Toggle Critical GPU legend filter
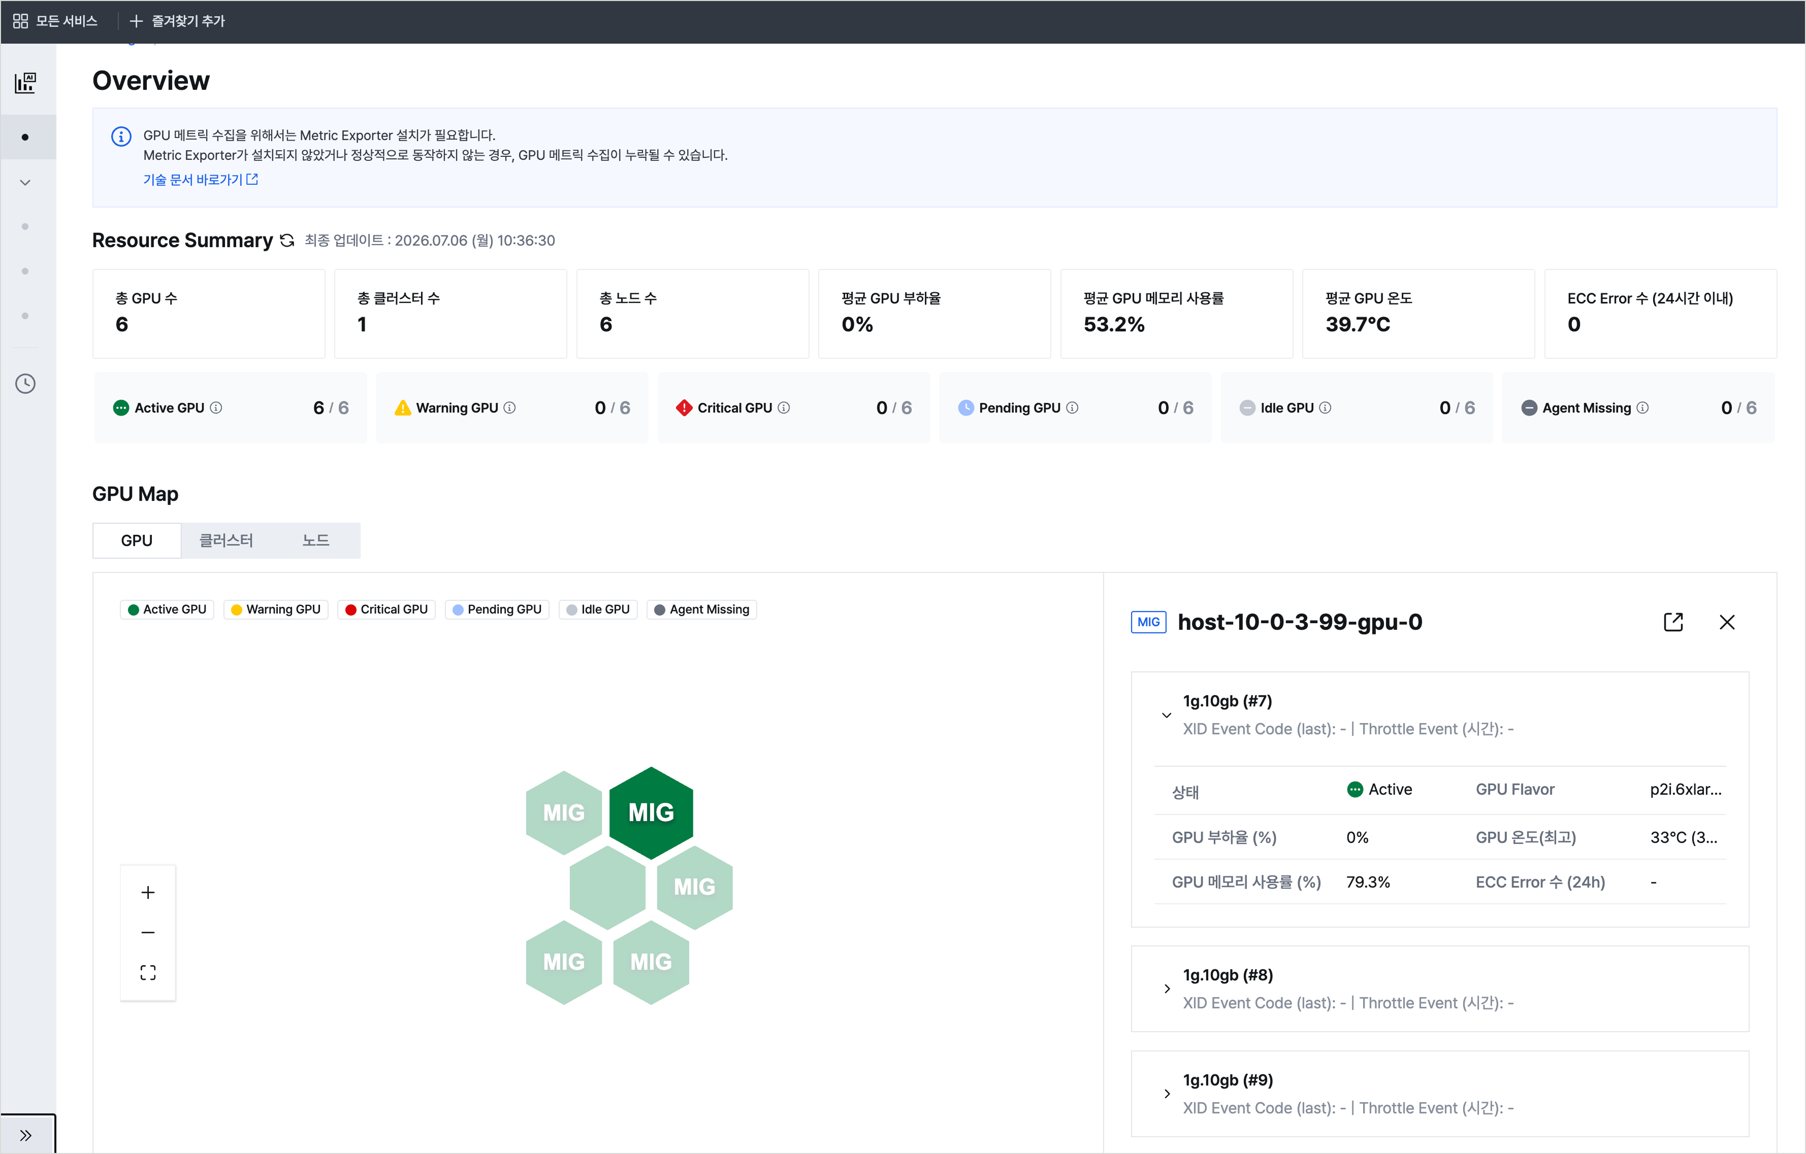 pyautogui.click(x=386, y=609)
